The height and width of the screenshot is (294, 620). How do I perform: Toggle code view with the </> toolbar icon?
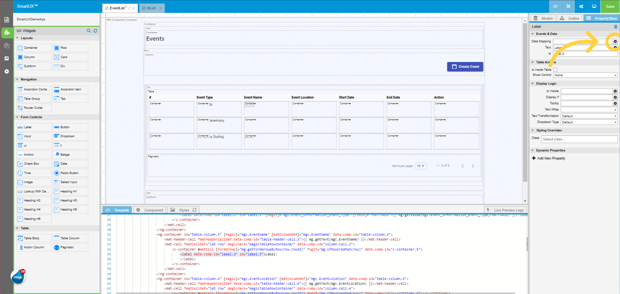(x=555, y=6)
